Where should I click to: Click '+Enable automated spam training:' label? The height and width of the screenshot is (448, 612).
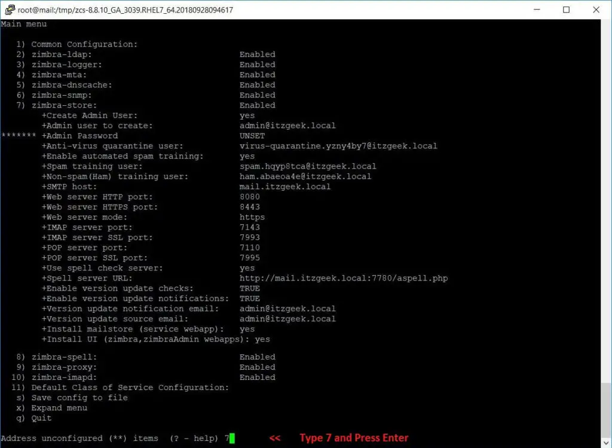(x=123, y=156)
